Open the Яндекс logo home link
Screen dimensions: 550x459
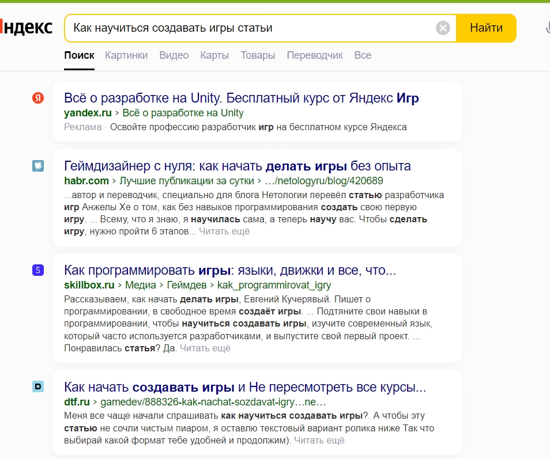click(27, 27)
